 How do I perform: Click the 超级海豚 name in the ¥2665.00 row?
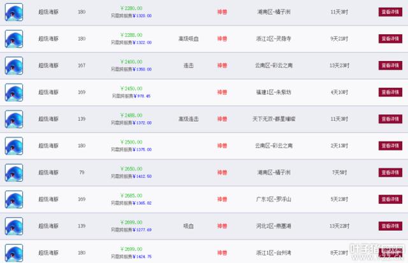point(48,199)
